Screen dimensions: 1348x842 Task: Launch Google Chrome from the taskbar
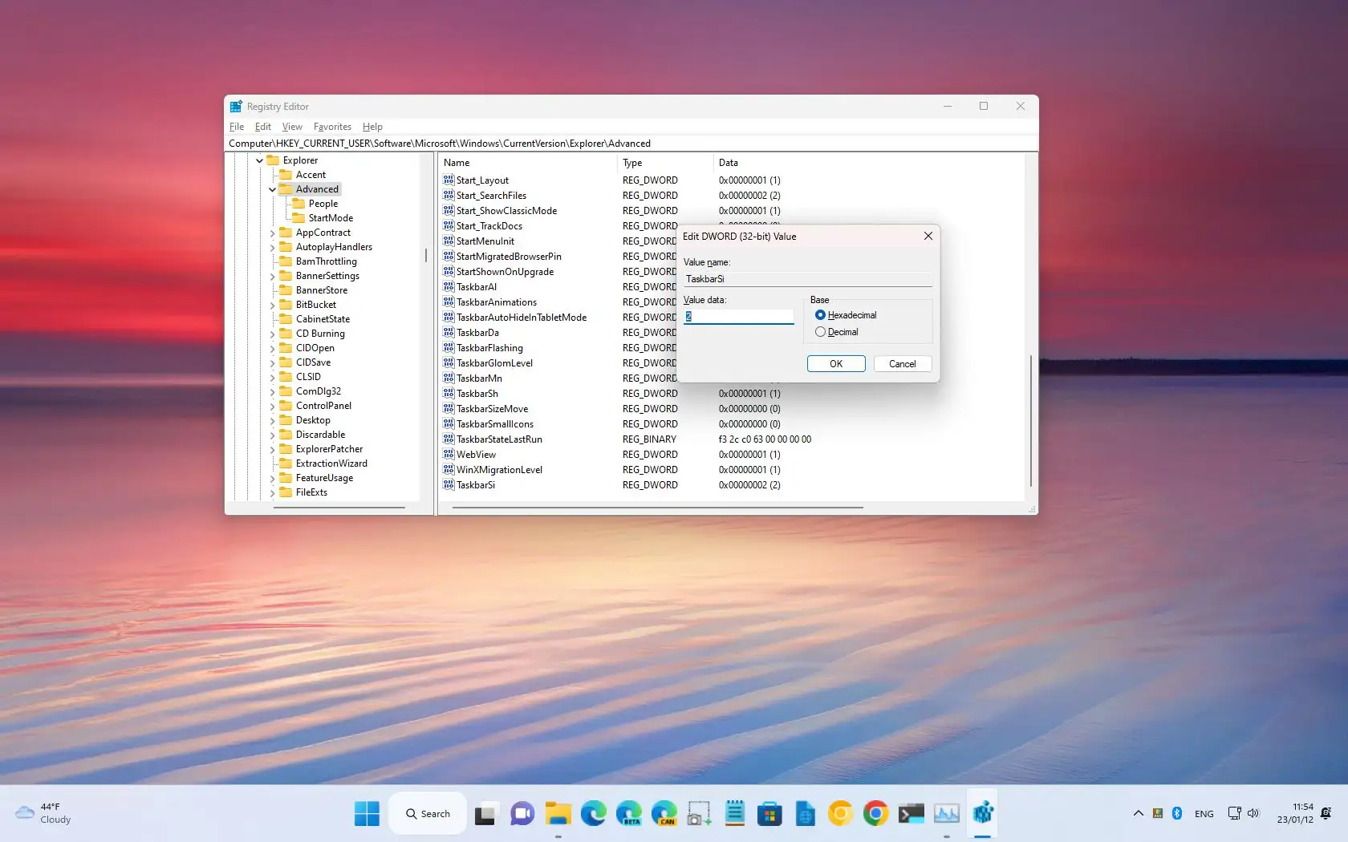coord(875,814)
